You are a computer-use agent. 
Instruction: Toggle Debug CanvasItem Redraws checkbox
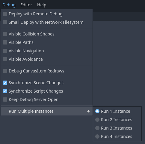47,71
